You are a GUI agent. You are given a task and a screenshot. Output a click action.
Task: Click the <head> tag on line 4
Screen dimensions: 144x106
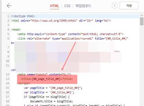pos(16,30)
